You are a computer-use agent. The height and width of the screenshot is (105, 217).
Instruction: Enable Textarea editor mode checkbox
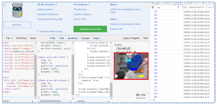[x=38, y=31]
